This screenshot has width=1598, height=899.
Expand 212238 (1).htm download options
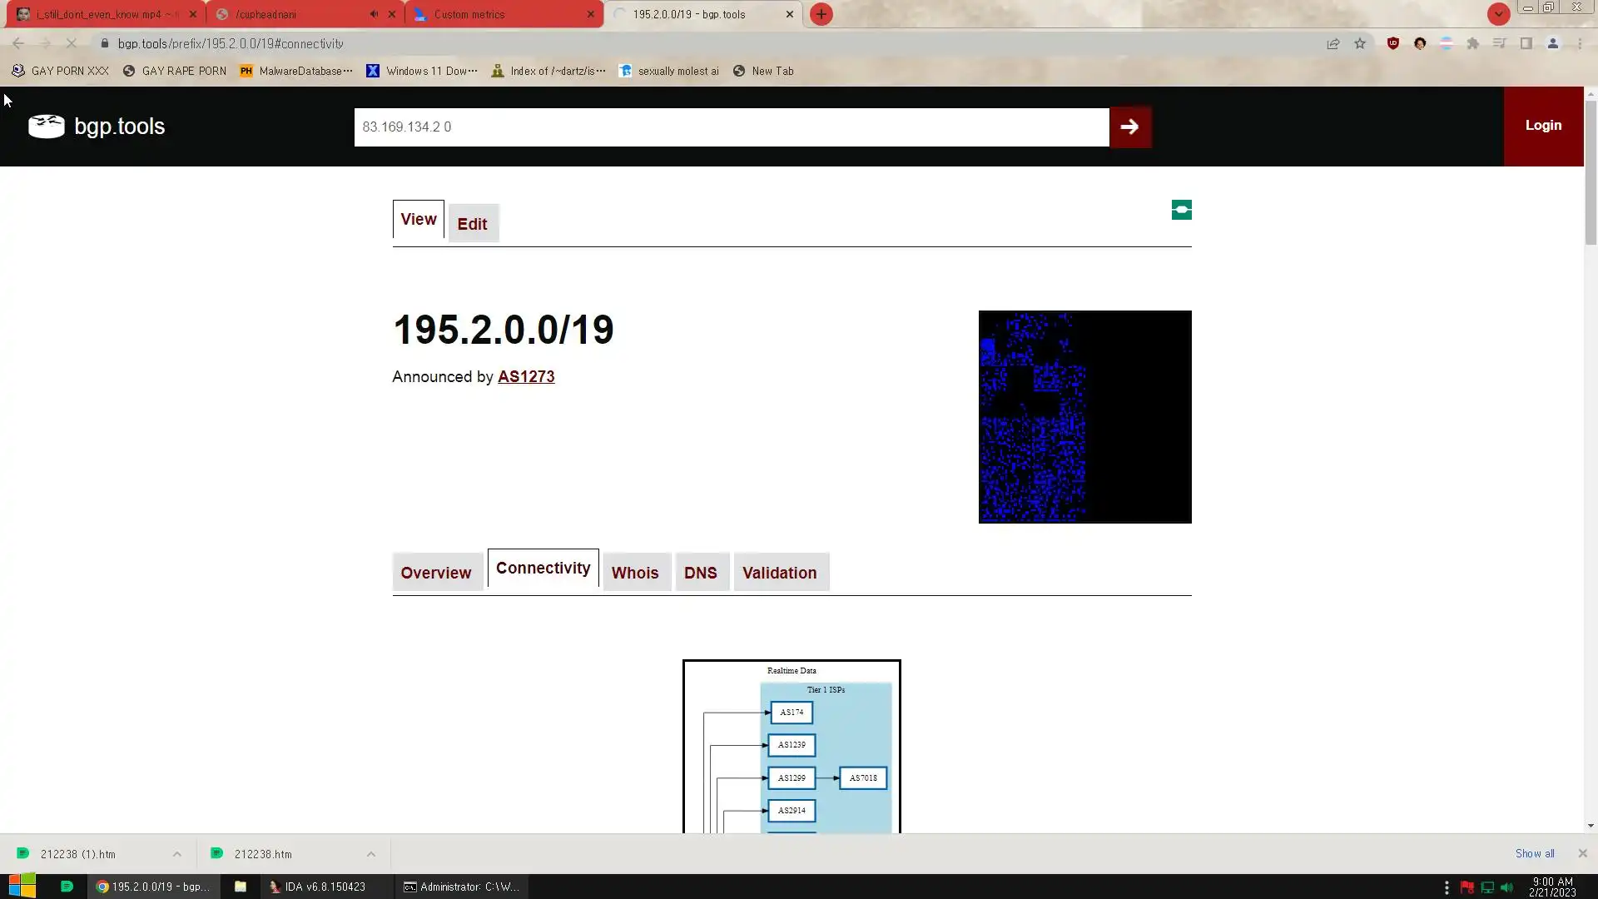coord(176,854)
